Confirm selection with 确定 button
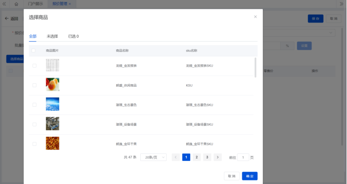This screenshot has height=184, width=347. (250, 176)
